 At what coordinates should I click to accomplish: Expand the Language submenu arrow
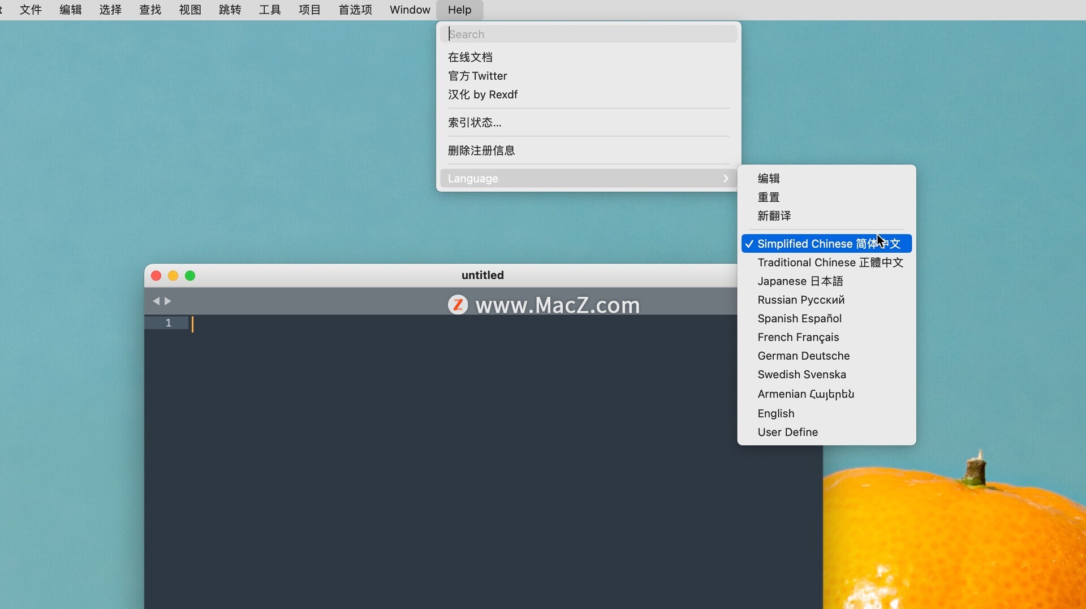point(726,179)
